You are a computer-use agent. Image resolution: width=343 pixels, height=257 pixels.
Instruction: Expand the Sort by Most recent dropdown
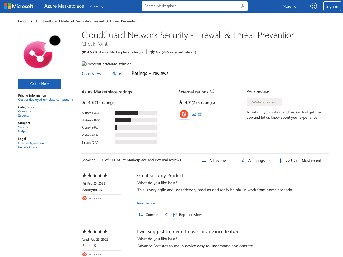point(314,160)
